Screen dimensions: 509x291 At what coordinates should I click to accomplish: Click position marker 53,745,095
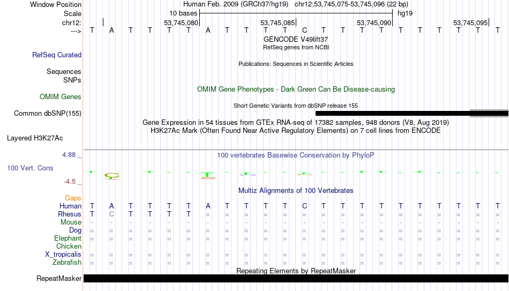click(x=470, y=23)
